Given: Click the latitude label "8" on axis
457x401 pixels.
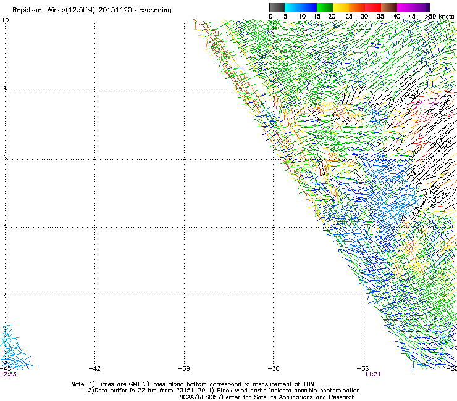Looking at the screenshot, I should [x=5, y=89].
